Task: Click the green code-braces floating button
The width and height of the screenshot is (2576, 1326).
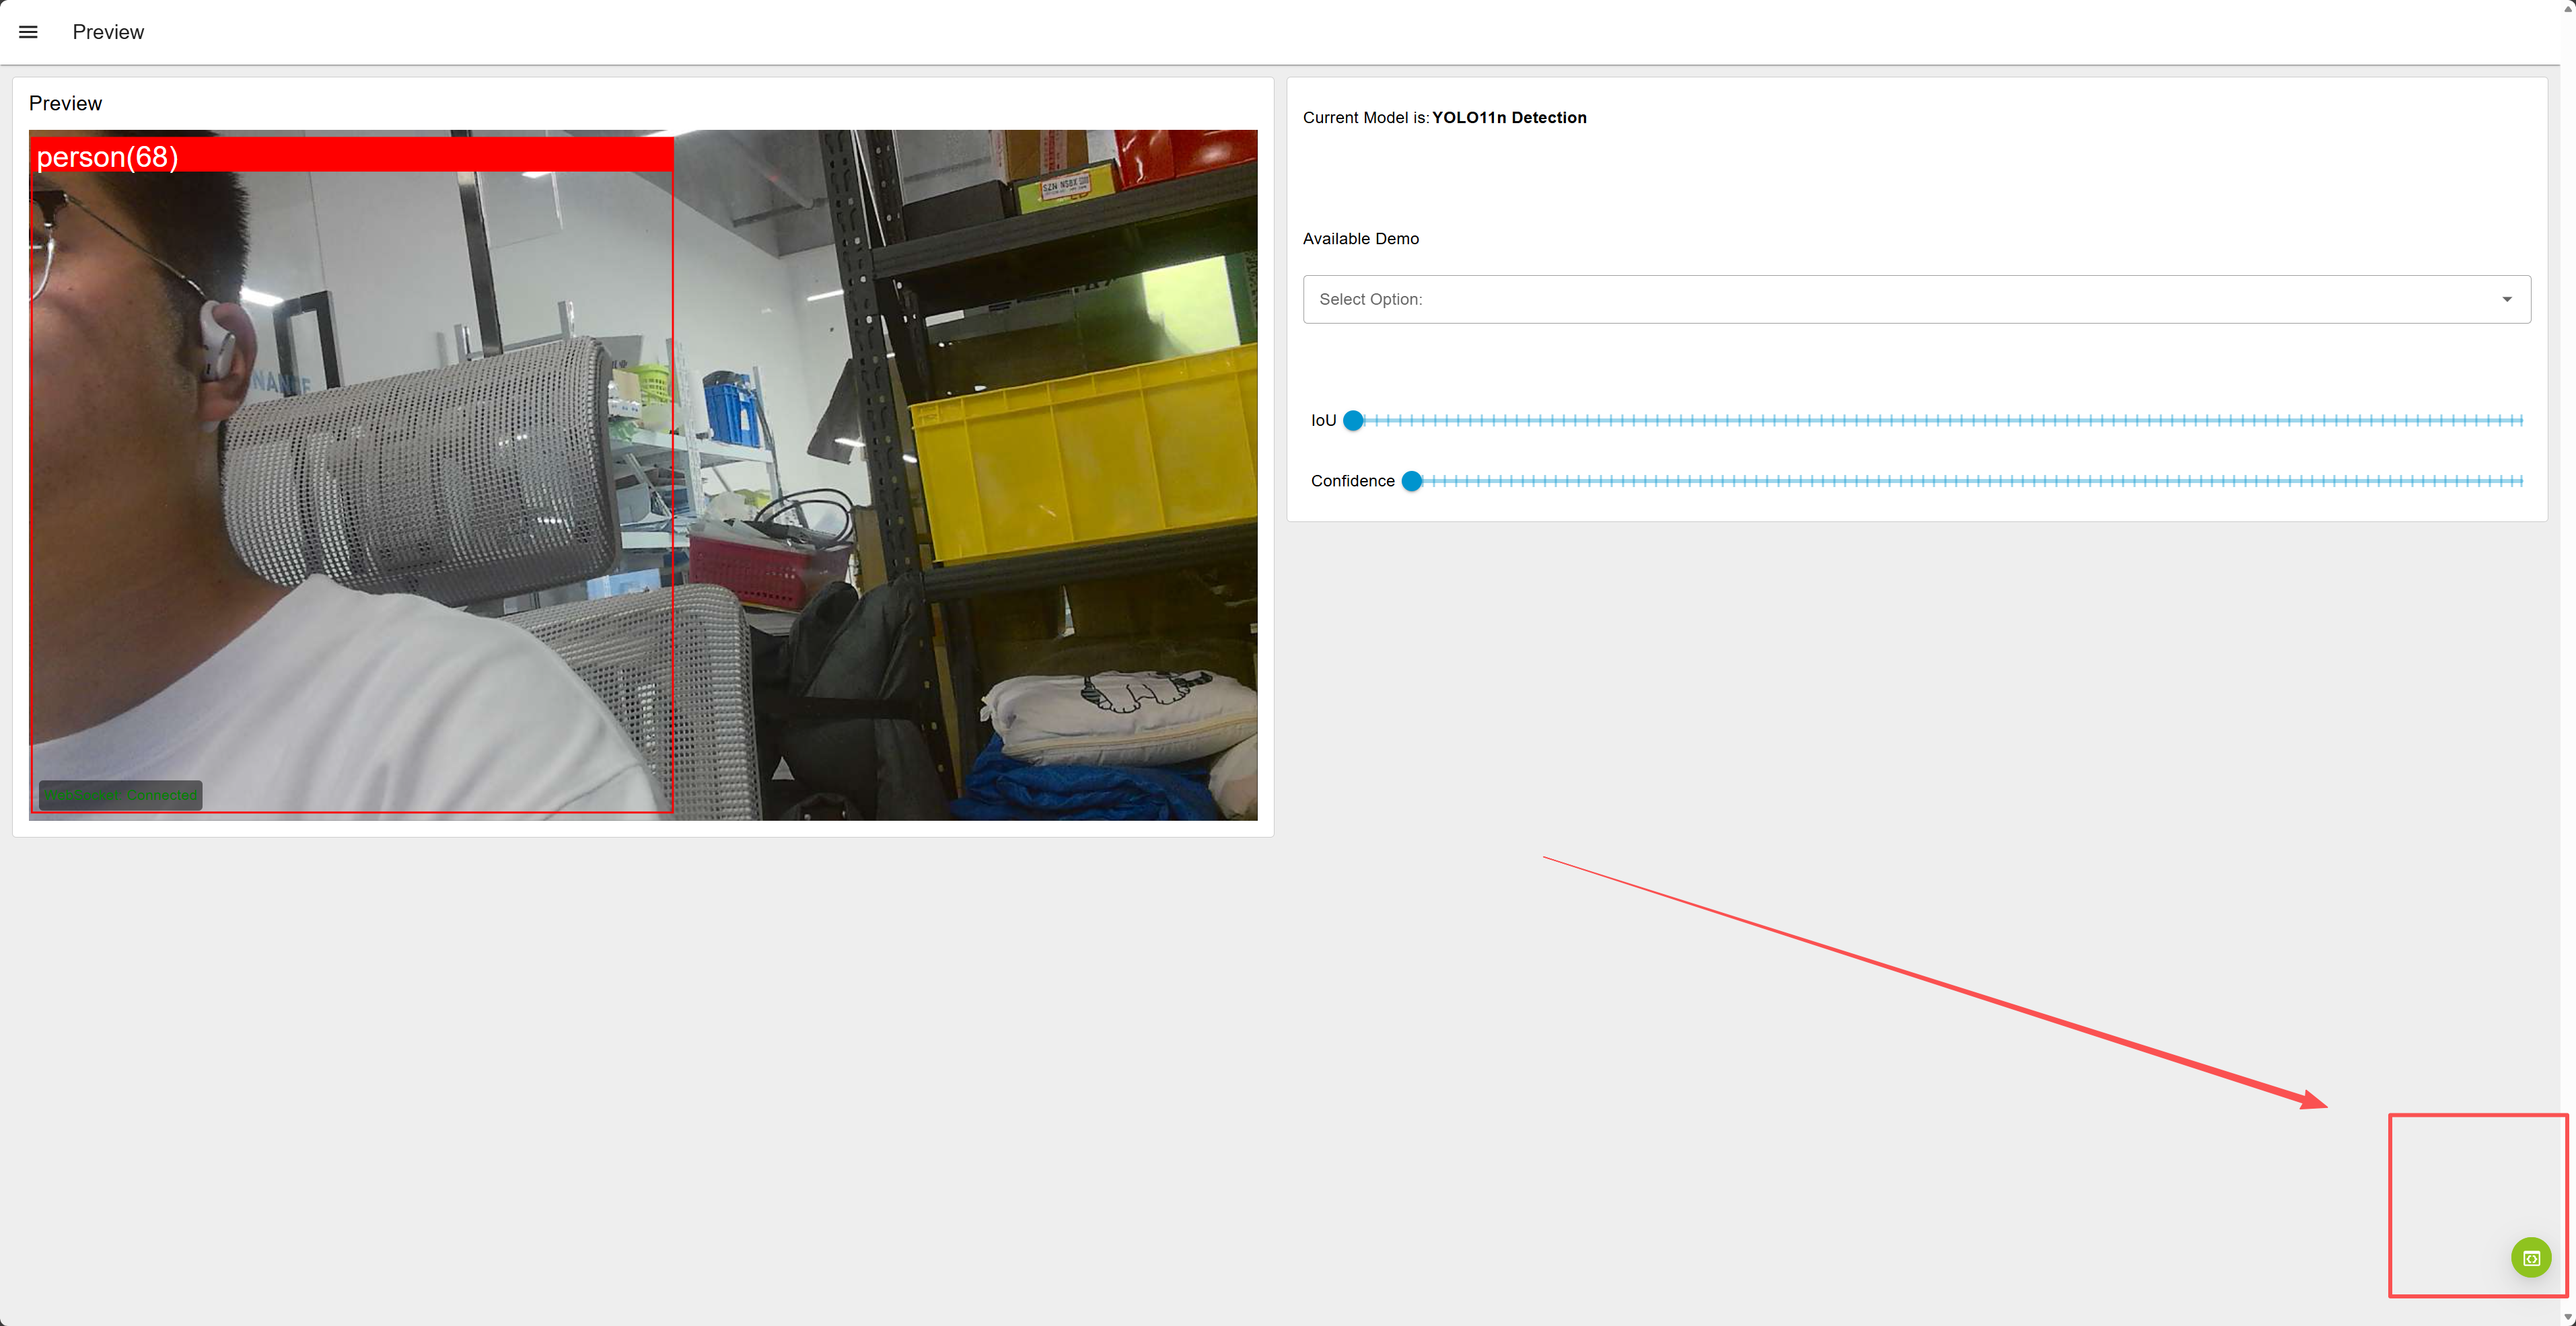Action: tap(2531, 1257)
